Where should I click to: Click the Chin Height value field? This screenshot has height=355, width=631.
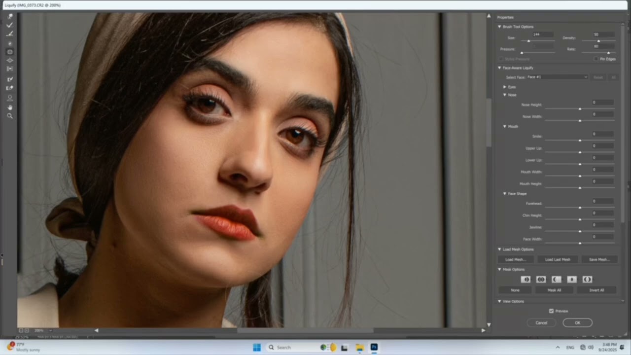603,213
